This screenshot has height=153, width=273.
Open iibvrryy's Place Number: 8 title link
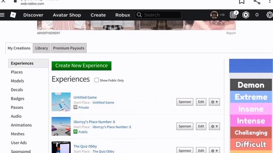(x=94, y=122)
